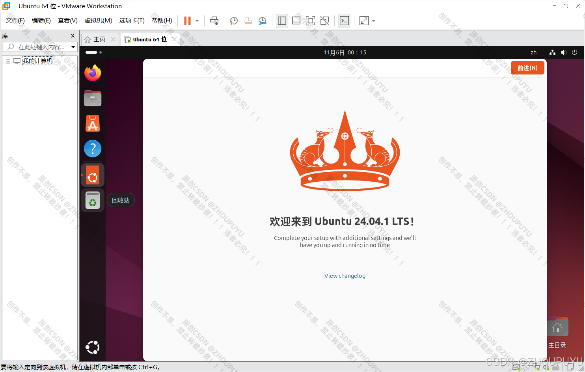Open the 查看(V) menu

pos(67,20)
